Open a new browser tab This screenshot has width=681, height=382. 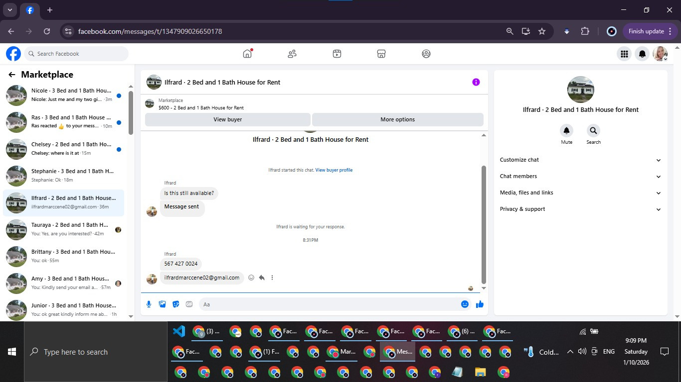(50, 10)
